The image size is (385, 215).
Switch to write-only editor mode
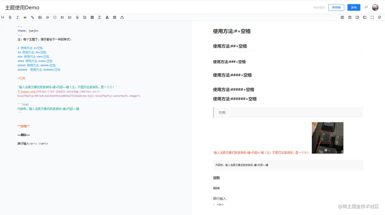[x=357, y=18]
